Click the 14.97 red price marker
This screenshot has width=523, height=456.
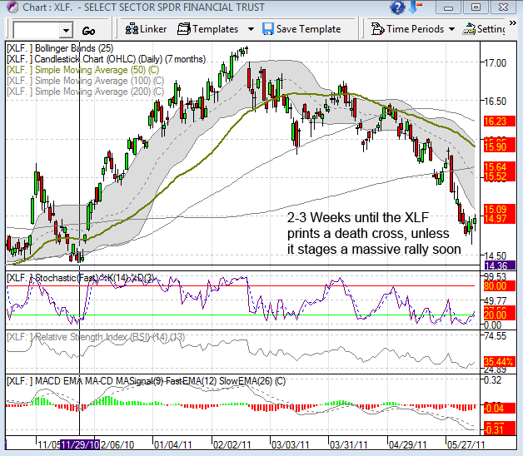(500, 219)
